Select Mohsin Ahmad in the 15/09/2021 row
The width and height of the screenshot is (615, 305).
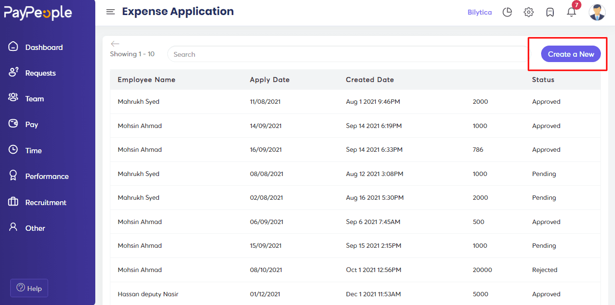tap(140, 246)
